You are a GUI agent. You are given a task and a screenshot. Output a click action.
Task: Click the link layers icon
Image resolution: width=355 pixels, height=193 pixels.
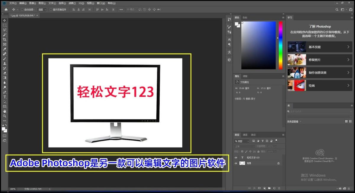coord(249,188)
